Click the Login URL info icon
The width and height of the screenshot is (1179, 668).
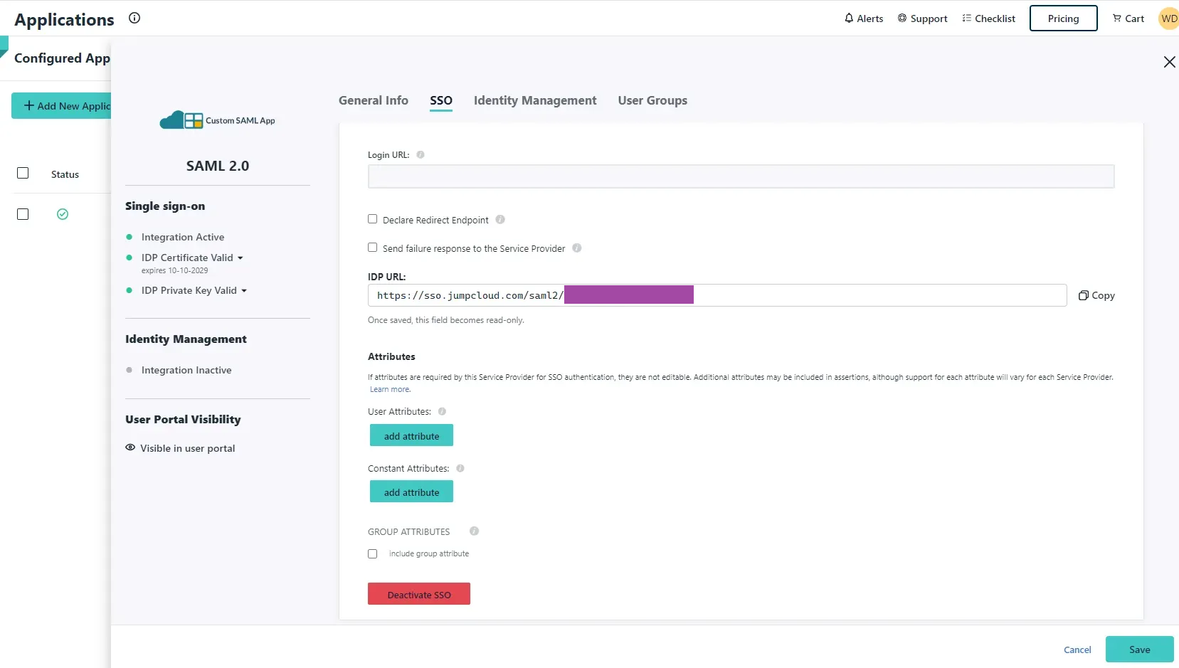tap(421, 155)
